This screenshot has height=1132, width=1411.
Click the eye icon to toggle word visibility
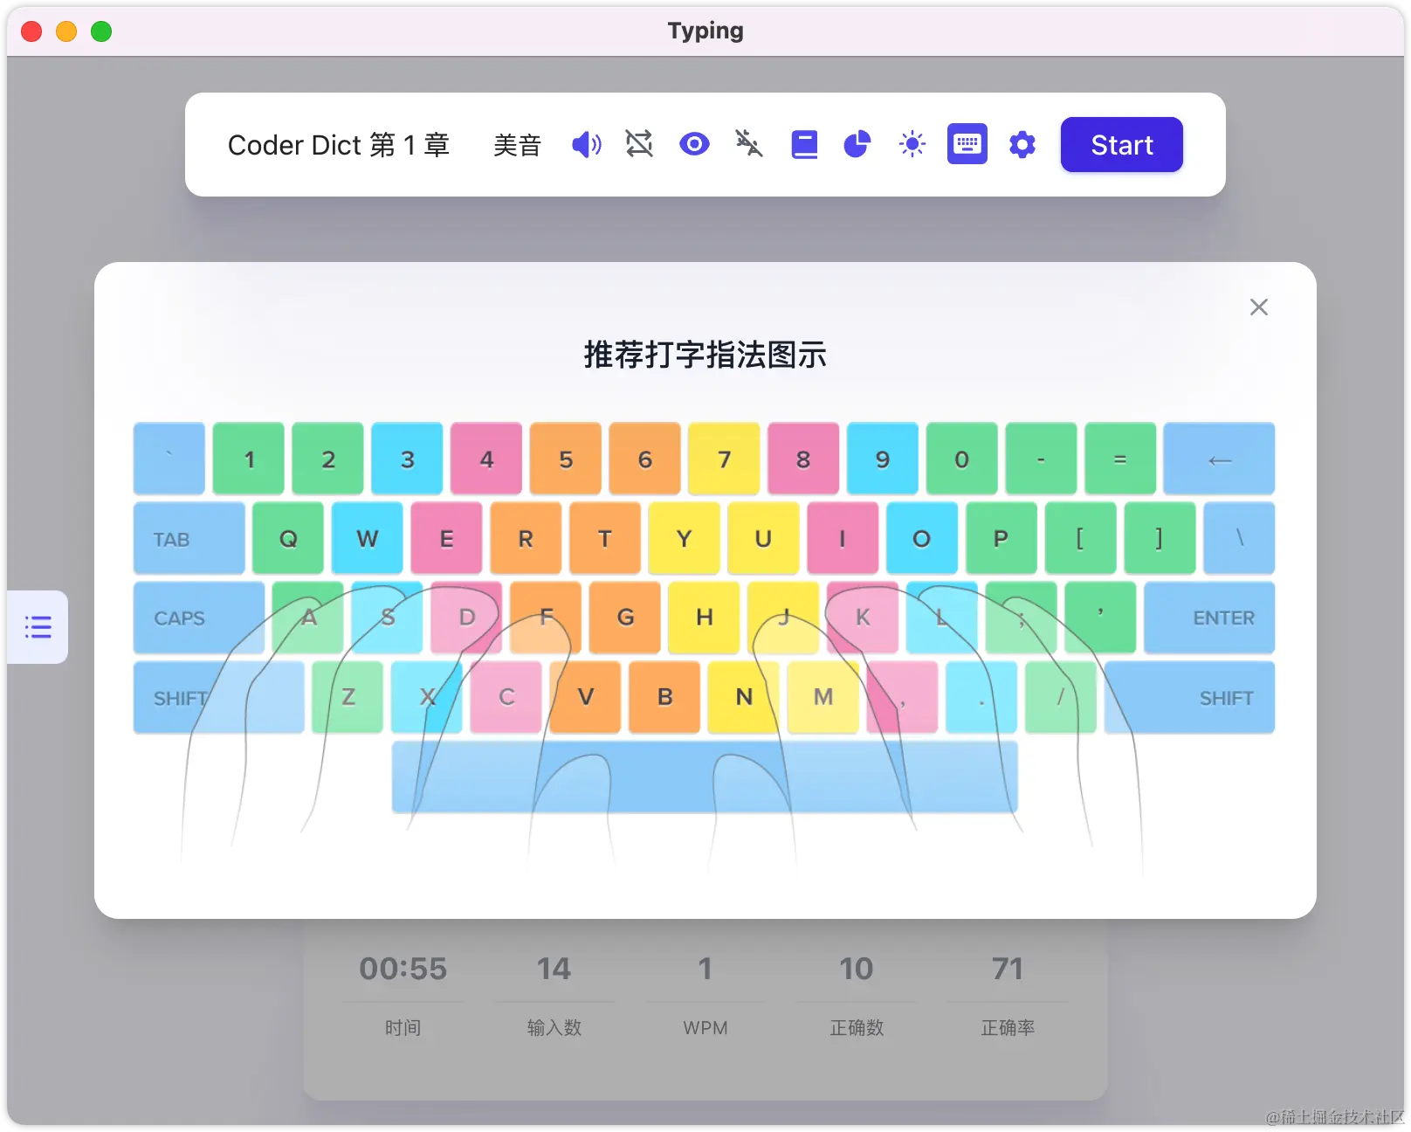pyautogui.click(x=694, y=144)
